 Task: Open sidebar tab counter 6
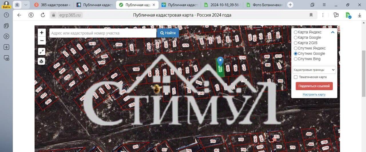[6, 47]
